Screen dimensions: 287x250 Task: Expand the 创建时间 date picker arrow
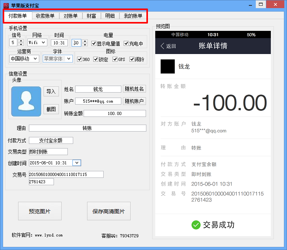point(77,163)
